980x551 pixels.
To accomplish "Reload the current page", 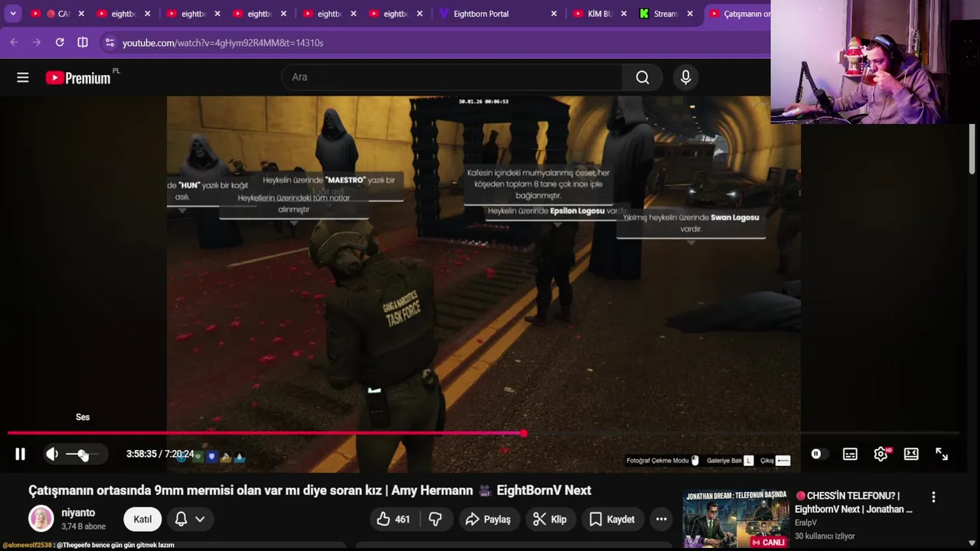I will [60, 43].
